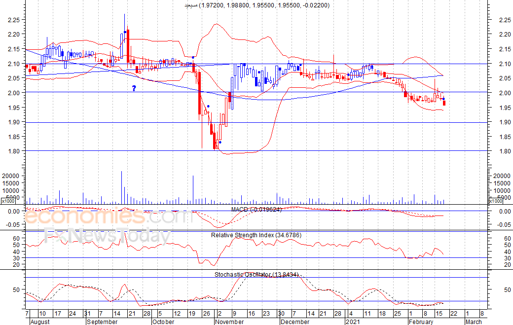Select the August month label
513x325 pixels.
tap(40, 322)
